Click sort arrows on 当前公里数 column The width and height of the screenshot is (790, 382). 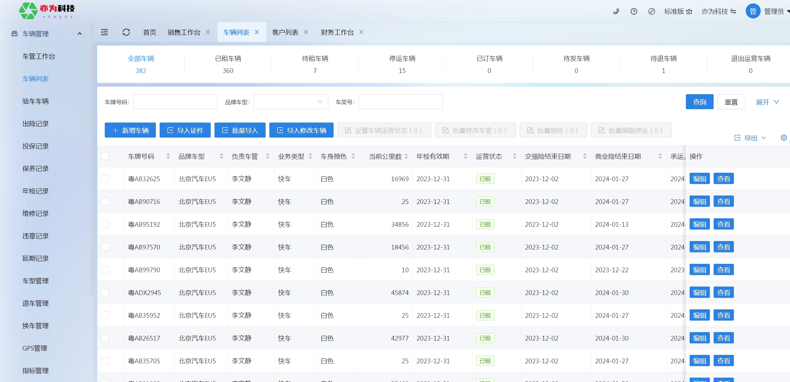406,156
